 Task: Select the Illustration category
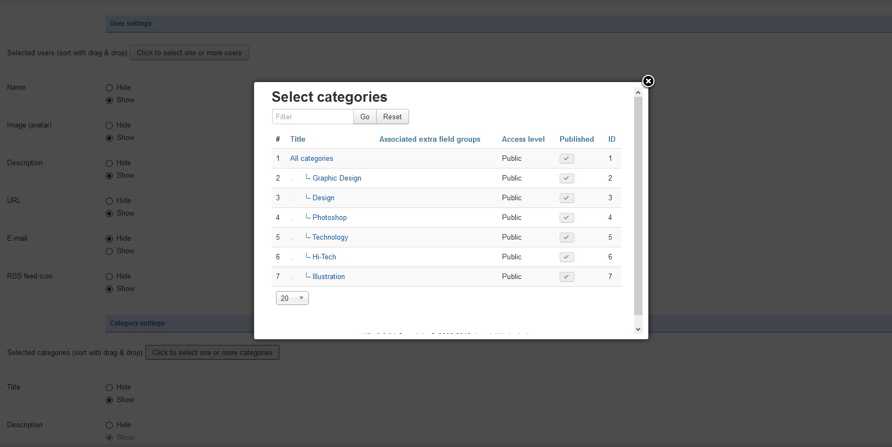tap(328, 277)
